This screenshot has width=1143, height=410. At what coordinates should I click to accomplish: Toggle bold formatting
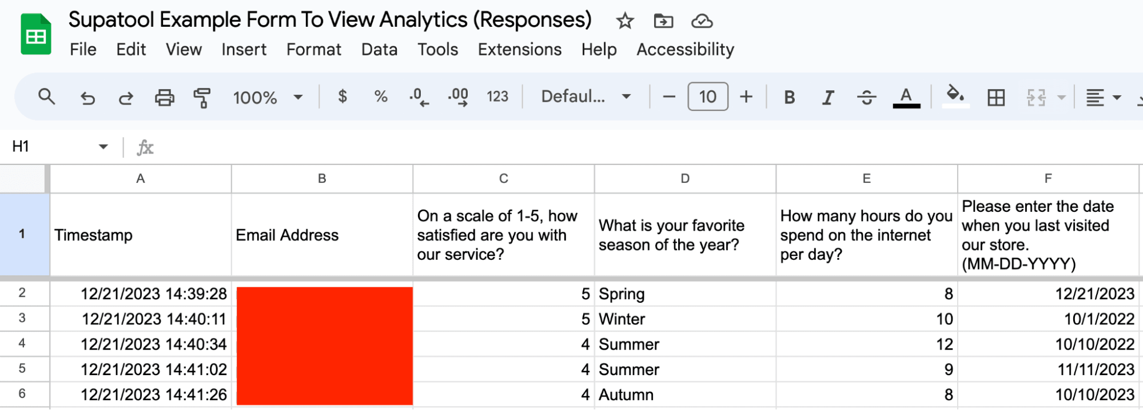click(x=788, y=97)
